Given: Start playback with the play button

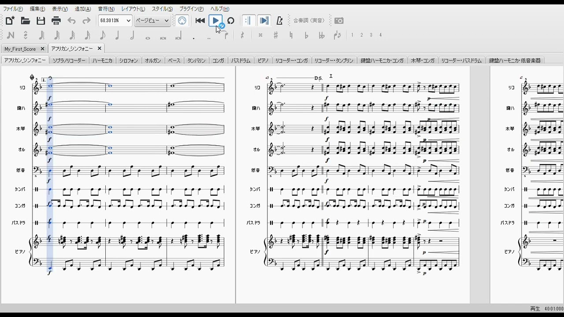Looking at the screenshot, I should click(x=215, y=21).
